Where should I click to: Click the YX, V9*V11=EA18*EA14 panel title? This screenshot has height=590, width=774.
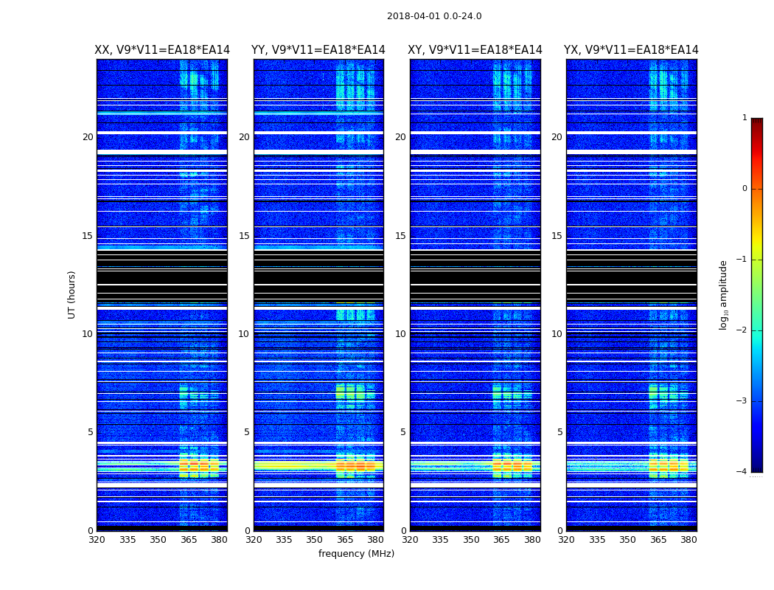[x=631, y=50]
